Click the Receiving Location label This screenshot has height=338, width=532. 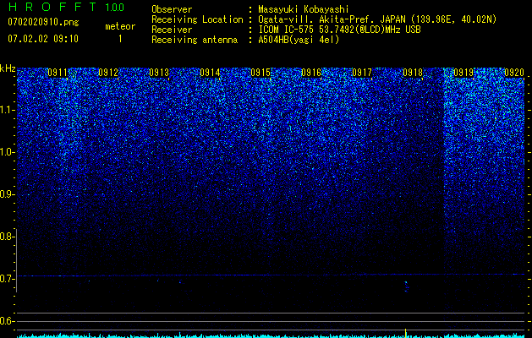click(x=197, y=19)
